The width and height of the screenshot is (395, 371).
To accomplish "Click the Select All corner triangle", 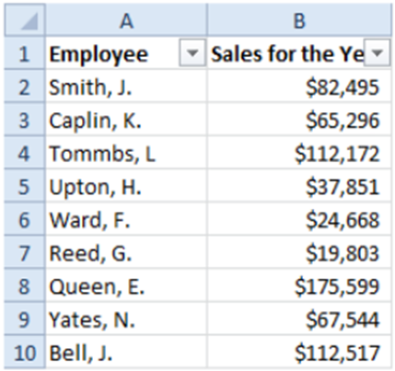I will tap(25, 20).
